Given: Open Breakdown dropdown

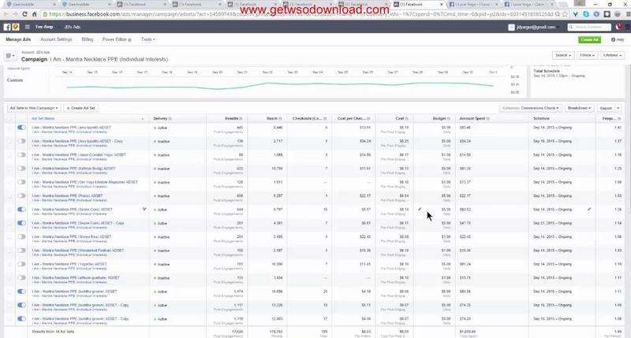Looking at the screenshot, I should (579, 108).
